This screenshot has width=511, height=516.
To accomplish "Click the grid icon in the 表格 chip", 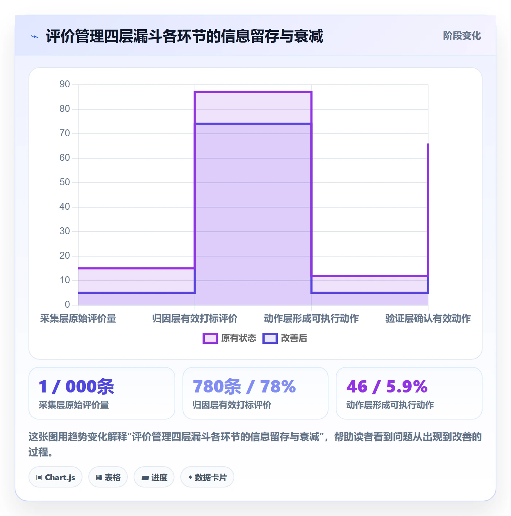I will (99, 478).
